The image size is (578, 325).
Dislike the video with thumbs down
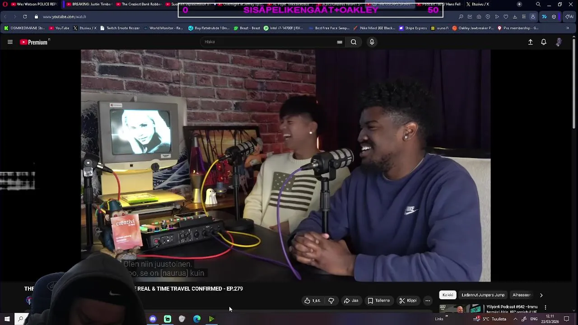(x=331, y=301)
